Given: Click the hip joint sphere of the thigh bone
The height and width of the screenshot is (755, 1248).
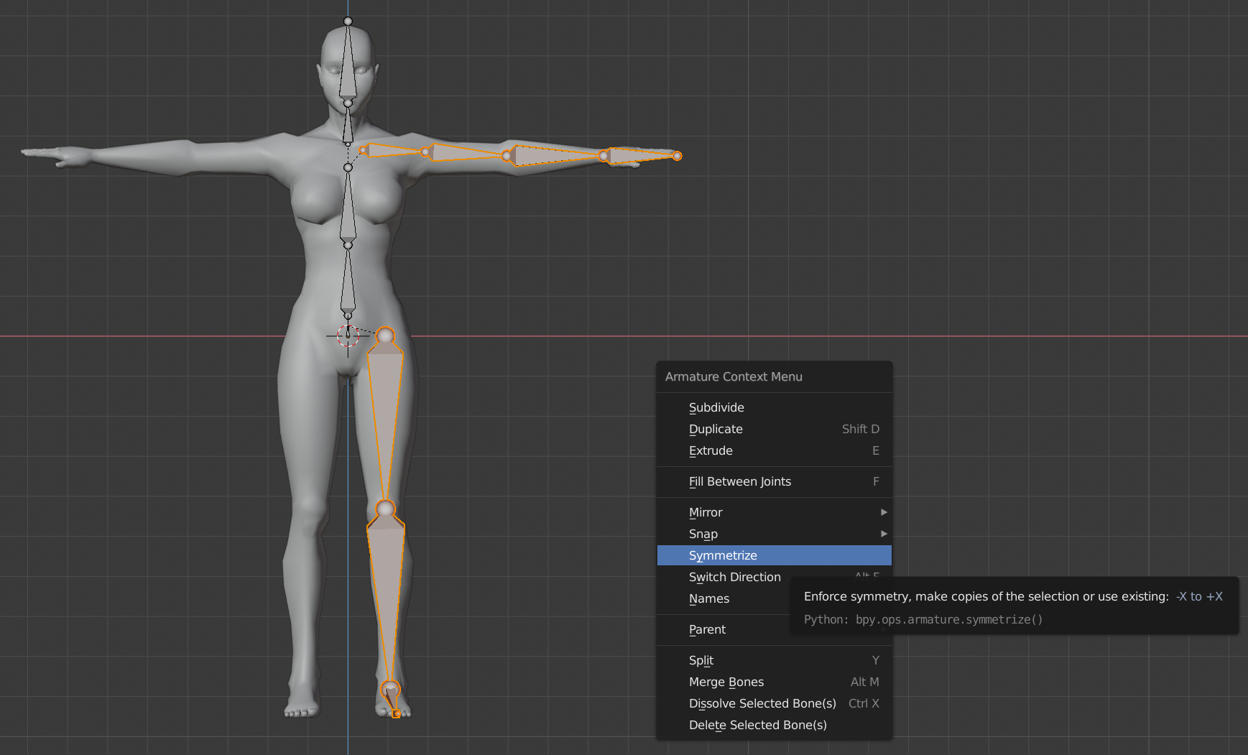Looking at the screenshot, I should [385, 335].
